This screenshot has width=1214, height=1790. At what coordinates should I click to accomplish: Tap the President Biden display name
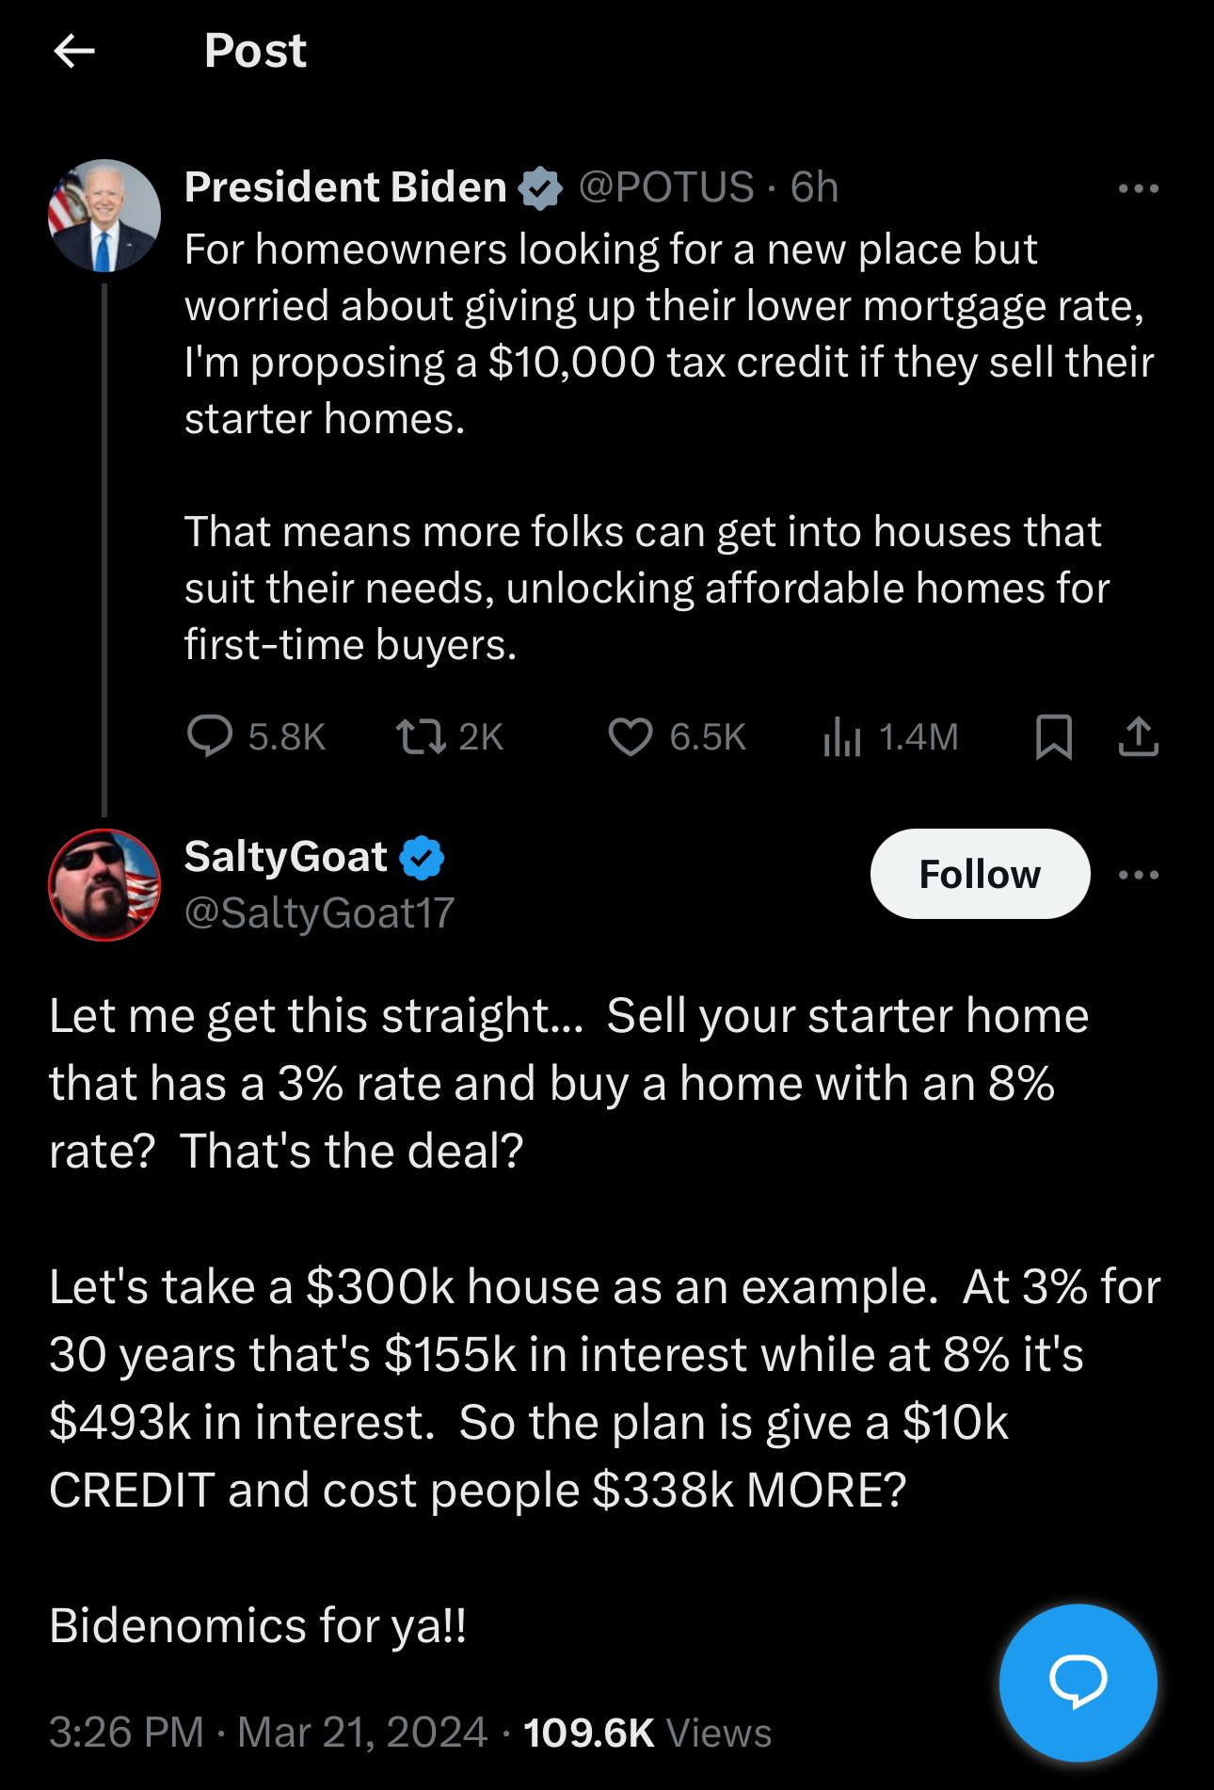click(x=345, y=186)
